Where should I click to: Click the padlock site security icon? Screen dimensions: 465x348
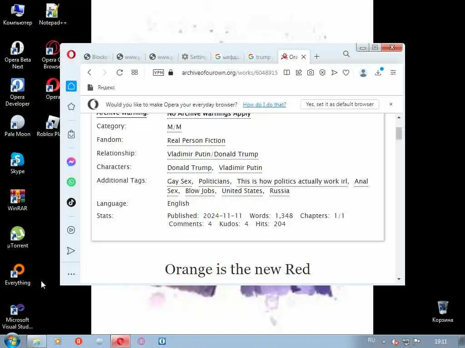tap(171, 72)
